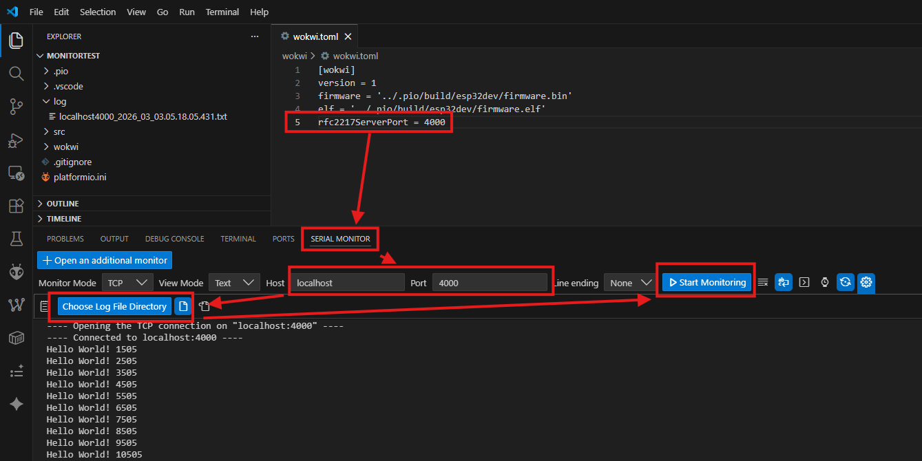Open Run and Debug sidebar icon
Screen dimensions: 922x461
pos(16,140)
